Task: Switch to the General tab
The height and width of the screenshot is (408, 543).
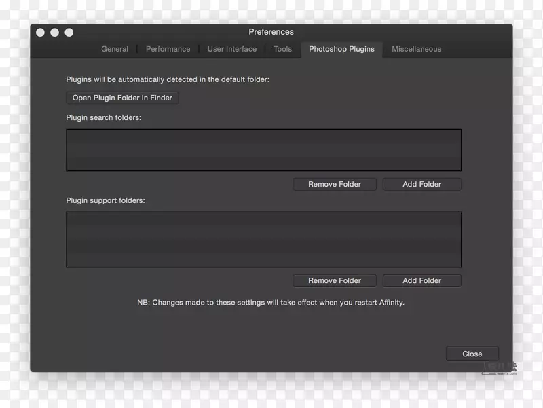Action: (x=115, y=49)
